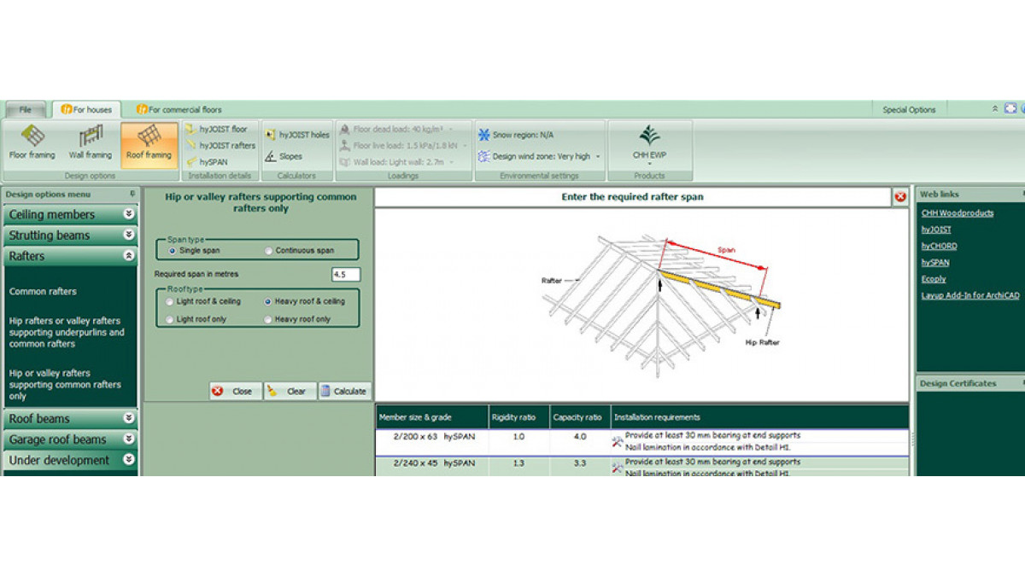The width and height of the screenshot is (1025, 576).
Task: Open Layup Add-In for ArchiCAD link
Action: (x=969, y=295)
